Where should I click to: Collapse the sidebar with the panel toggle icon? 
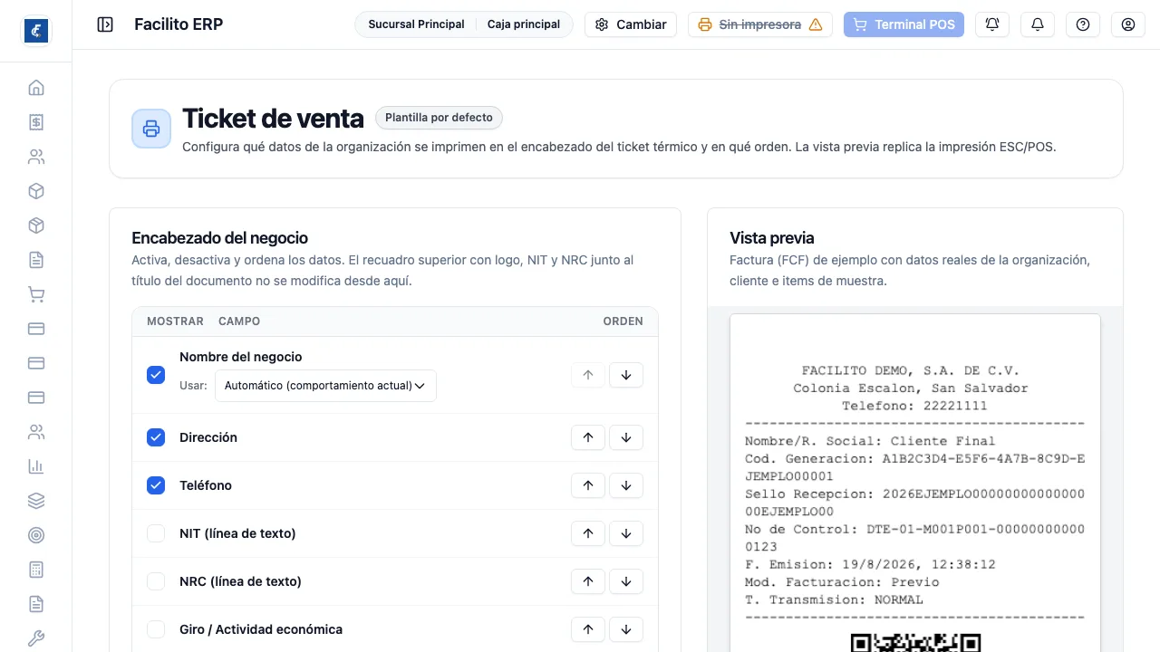105,24
